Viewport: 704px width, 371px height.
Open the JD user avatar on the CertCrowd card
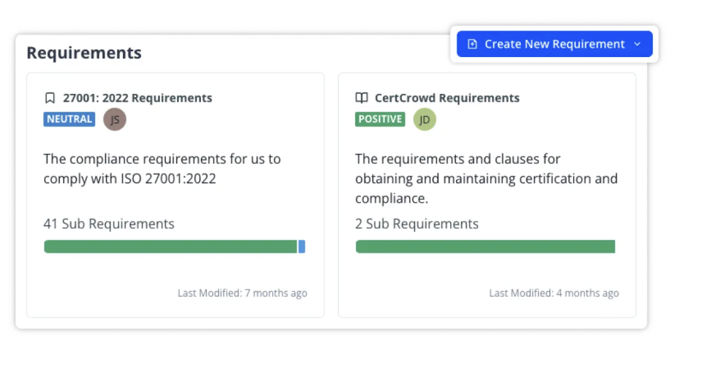click(425, 119)
